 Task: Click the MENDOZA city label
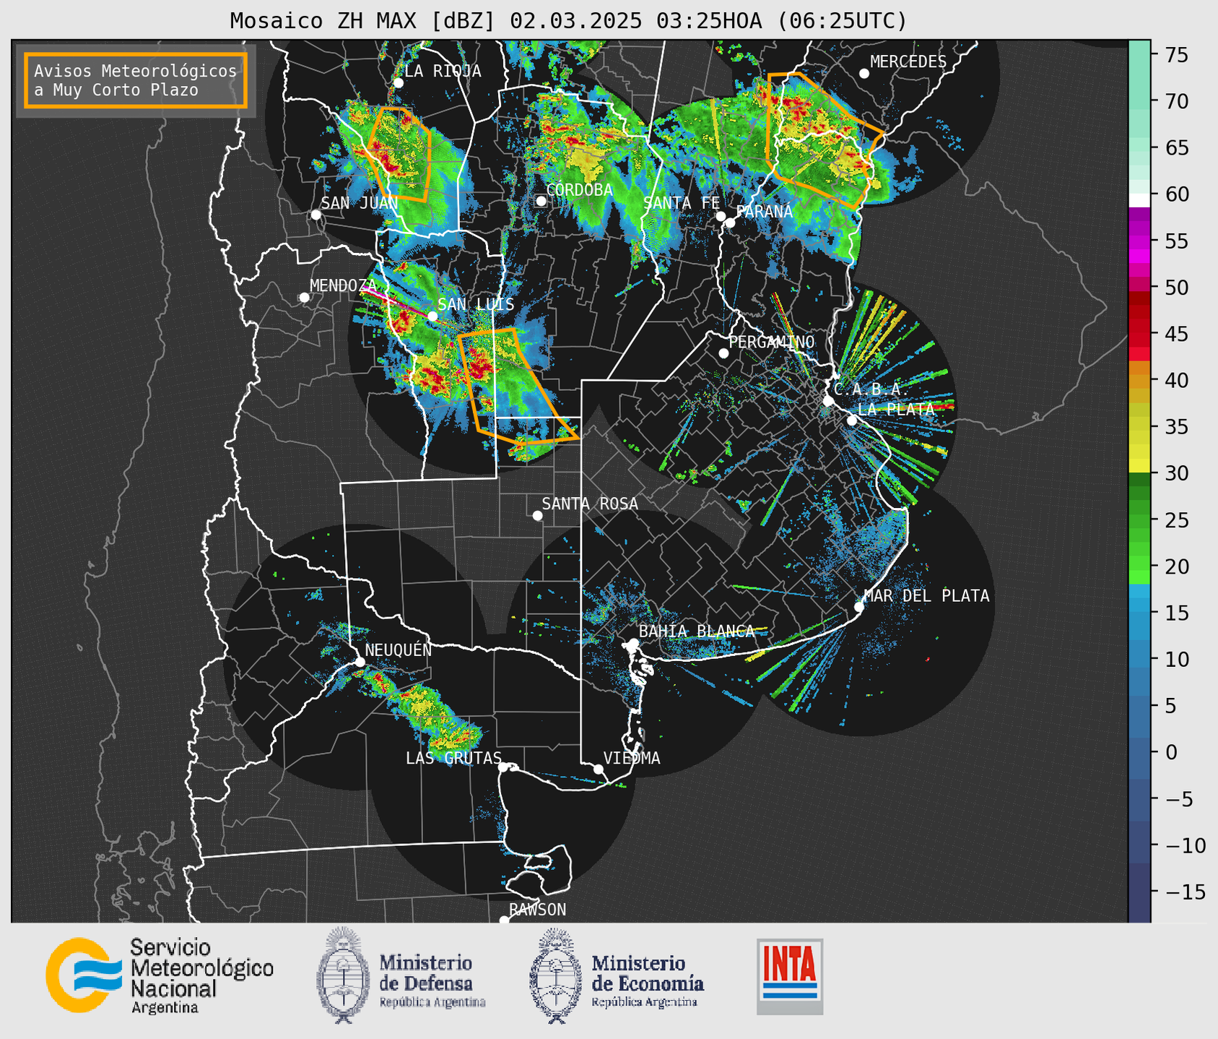(344, 285)
